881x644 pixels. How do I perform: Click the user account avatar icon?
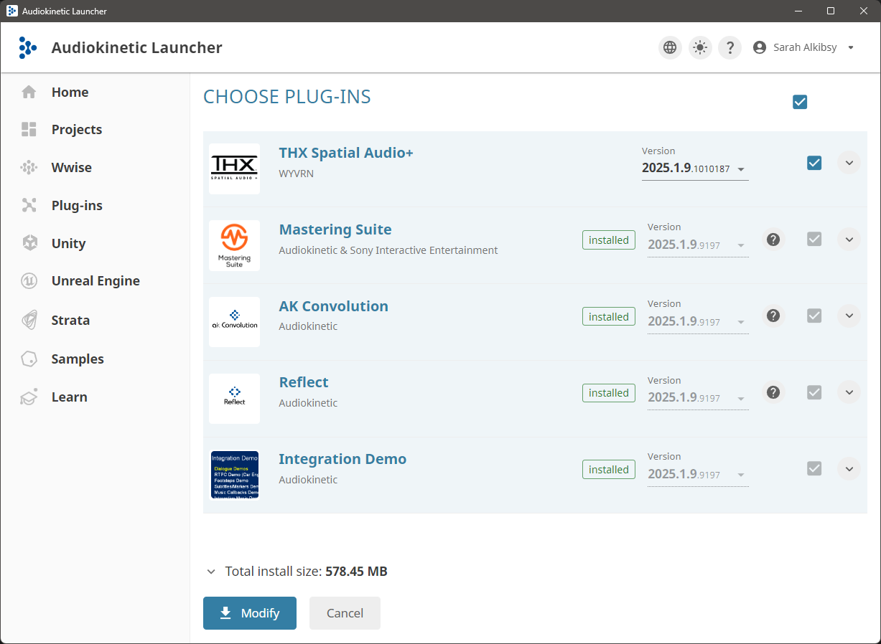tap(760, 47)
